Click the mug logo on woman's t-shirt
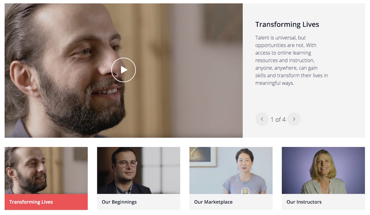Viewport: 370px width, 215px height. coord(246,191)
